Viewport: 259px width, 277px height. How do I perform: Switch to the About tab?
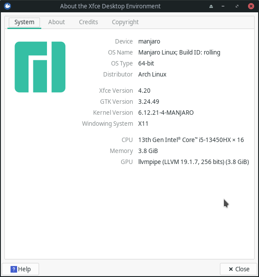pos(57,22)
